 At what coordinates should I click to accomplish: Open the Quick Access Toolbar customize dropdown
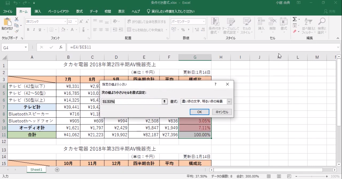pyautogui.click(x=34, y=3)
